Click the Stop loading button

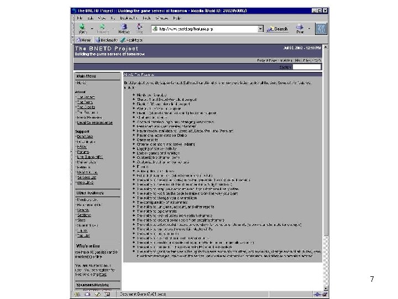140,28
